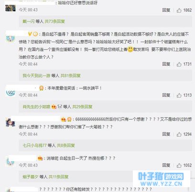Reply to the 00:43 comment with 1862 likes
195x192 pixels.
point(166,10)
